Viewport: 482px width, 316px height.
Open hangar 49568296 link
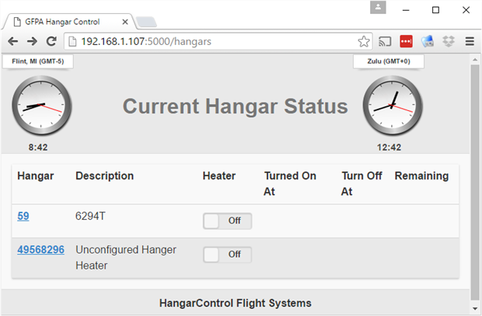(41, 250)
